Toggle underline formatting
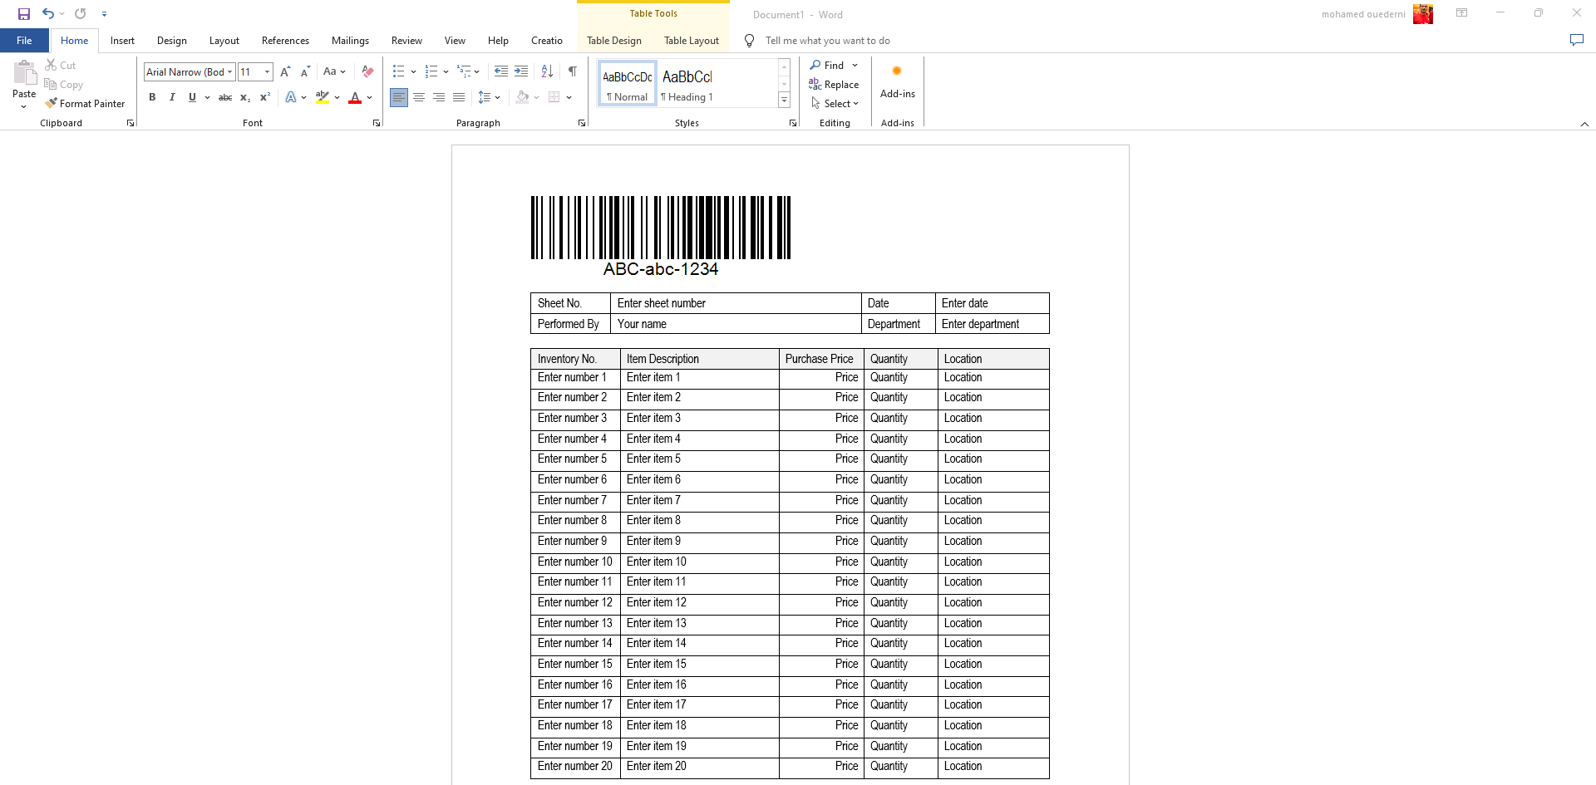The image size is (1596, 785). tap(192, 98)
